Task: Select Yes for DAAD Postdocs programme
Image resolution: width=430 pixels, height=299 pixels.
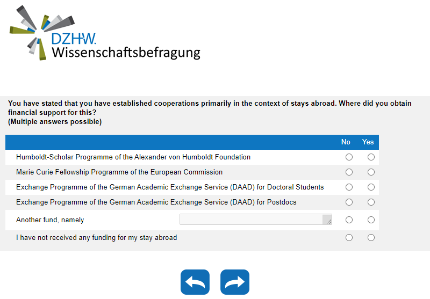Action: (371, 202)
